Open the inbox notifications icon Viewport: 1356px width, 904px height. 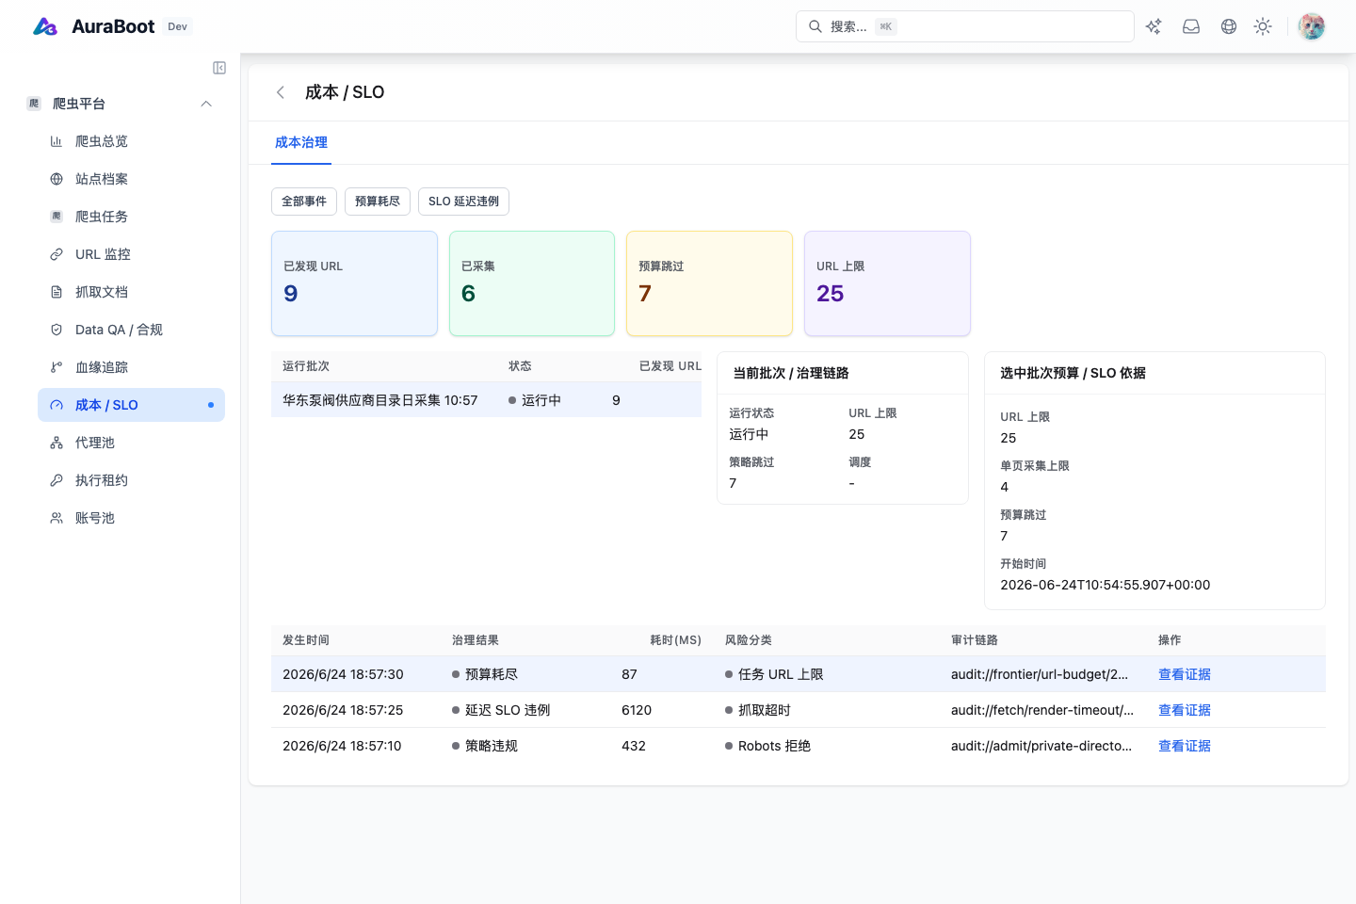tap(1191, 26)
